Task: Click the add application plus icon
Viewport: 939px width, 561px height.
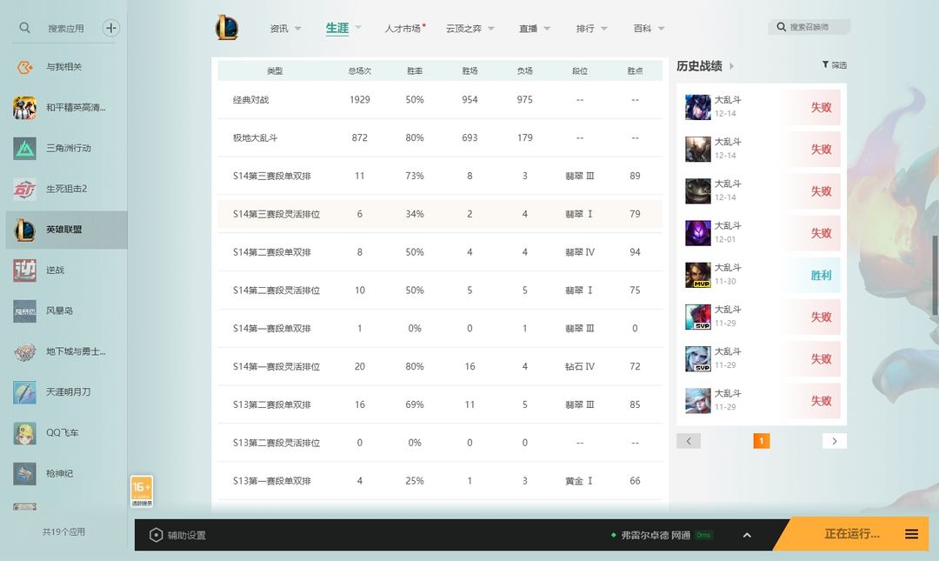Action: tap(111, 28)
